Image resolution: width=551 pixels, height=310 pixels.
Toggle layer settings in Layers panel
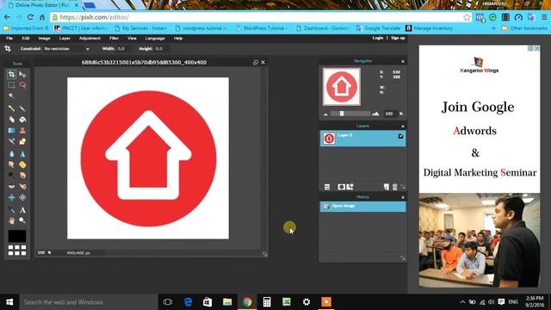tap(327, 187)
